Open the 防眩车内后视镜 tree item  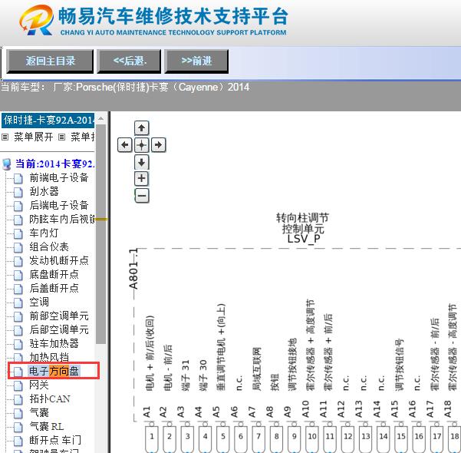click(62, 219)
